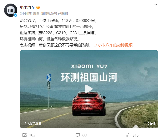Open the Xiaomi profile avatar

pos(11,10)
